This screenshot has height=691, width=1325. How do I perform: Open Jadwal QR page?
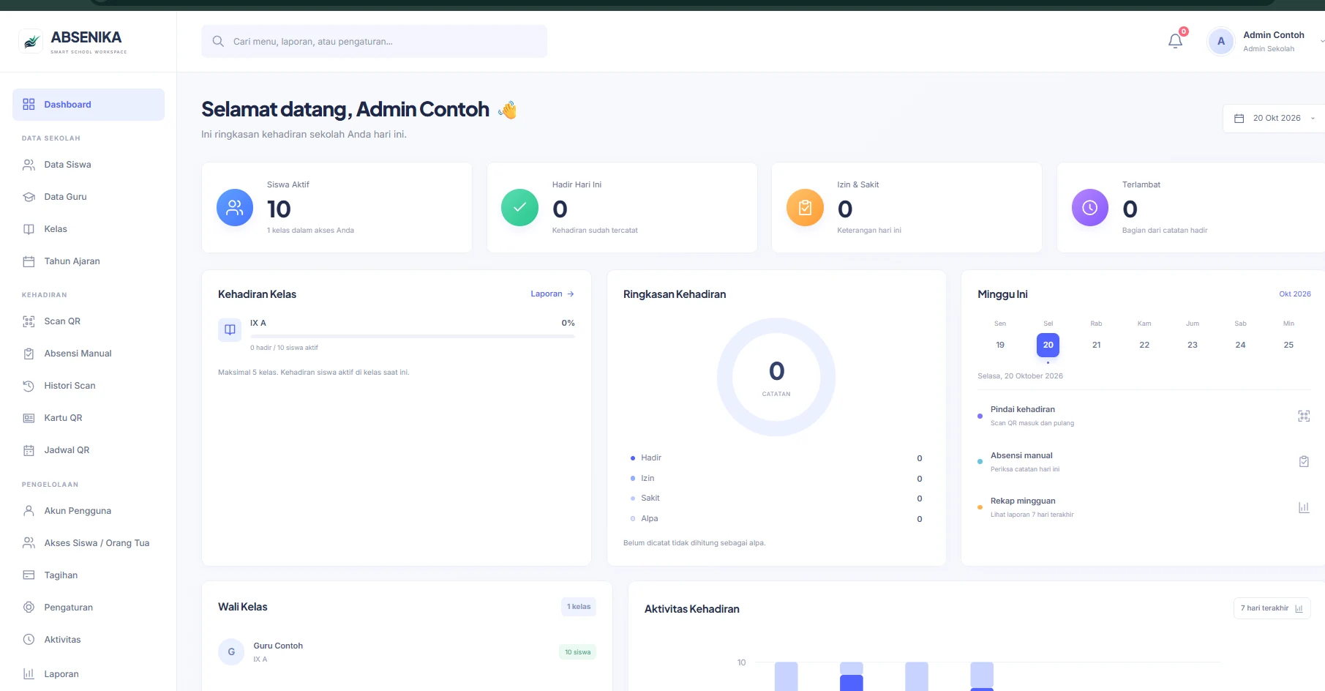89,450
